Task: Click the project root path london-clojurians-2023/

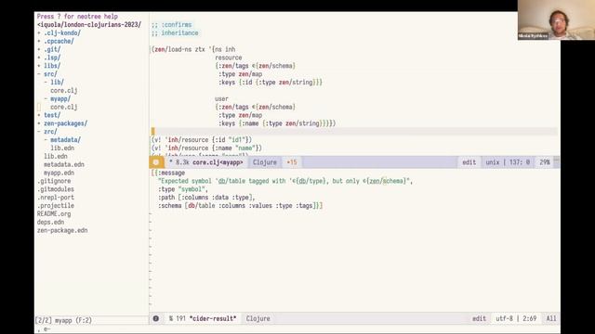Action: point(89,25)
